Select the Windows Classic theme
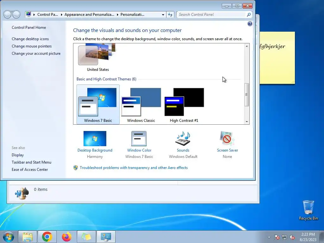 141,104
